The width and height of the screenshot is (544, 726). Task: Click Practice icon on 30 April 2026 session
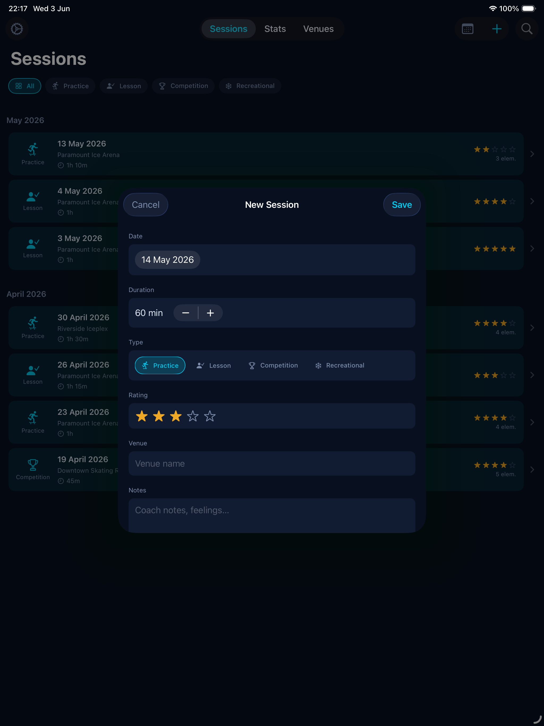click(33, 323)
